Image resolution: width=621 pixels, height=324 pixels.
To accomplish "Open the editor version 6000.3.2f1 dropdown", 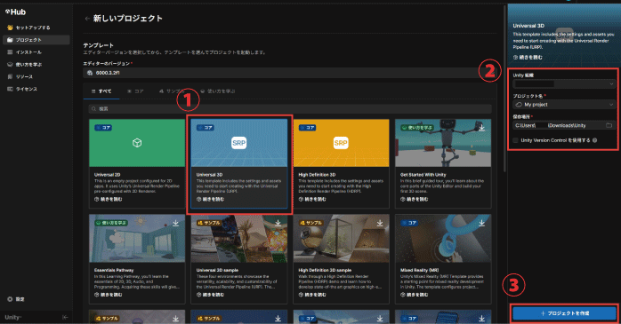I will [289, 73].
